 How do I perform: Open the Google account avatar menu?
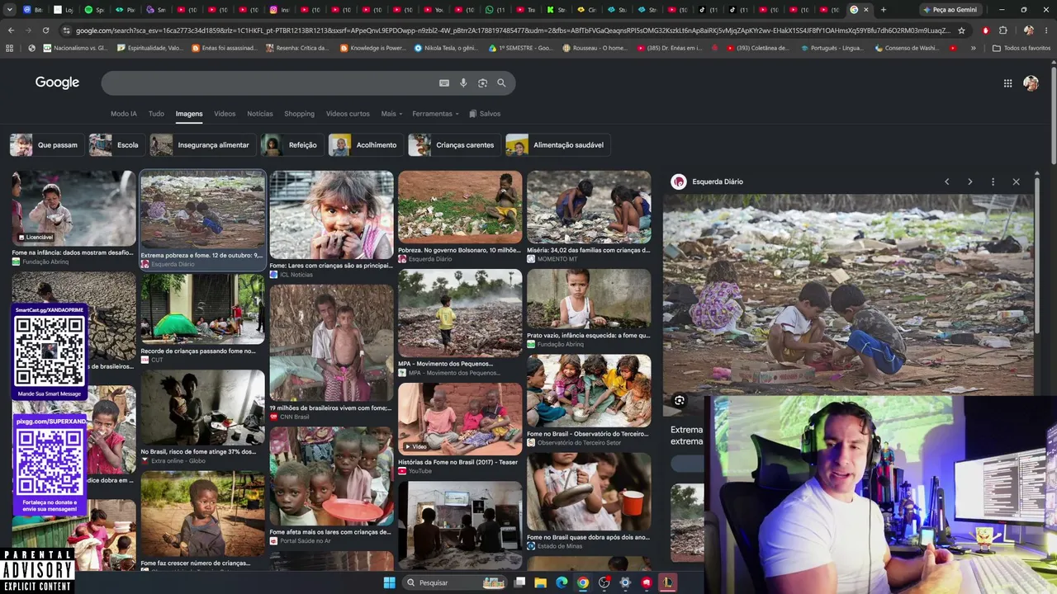pos(1031,82)
